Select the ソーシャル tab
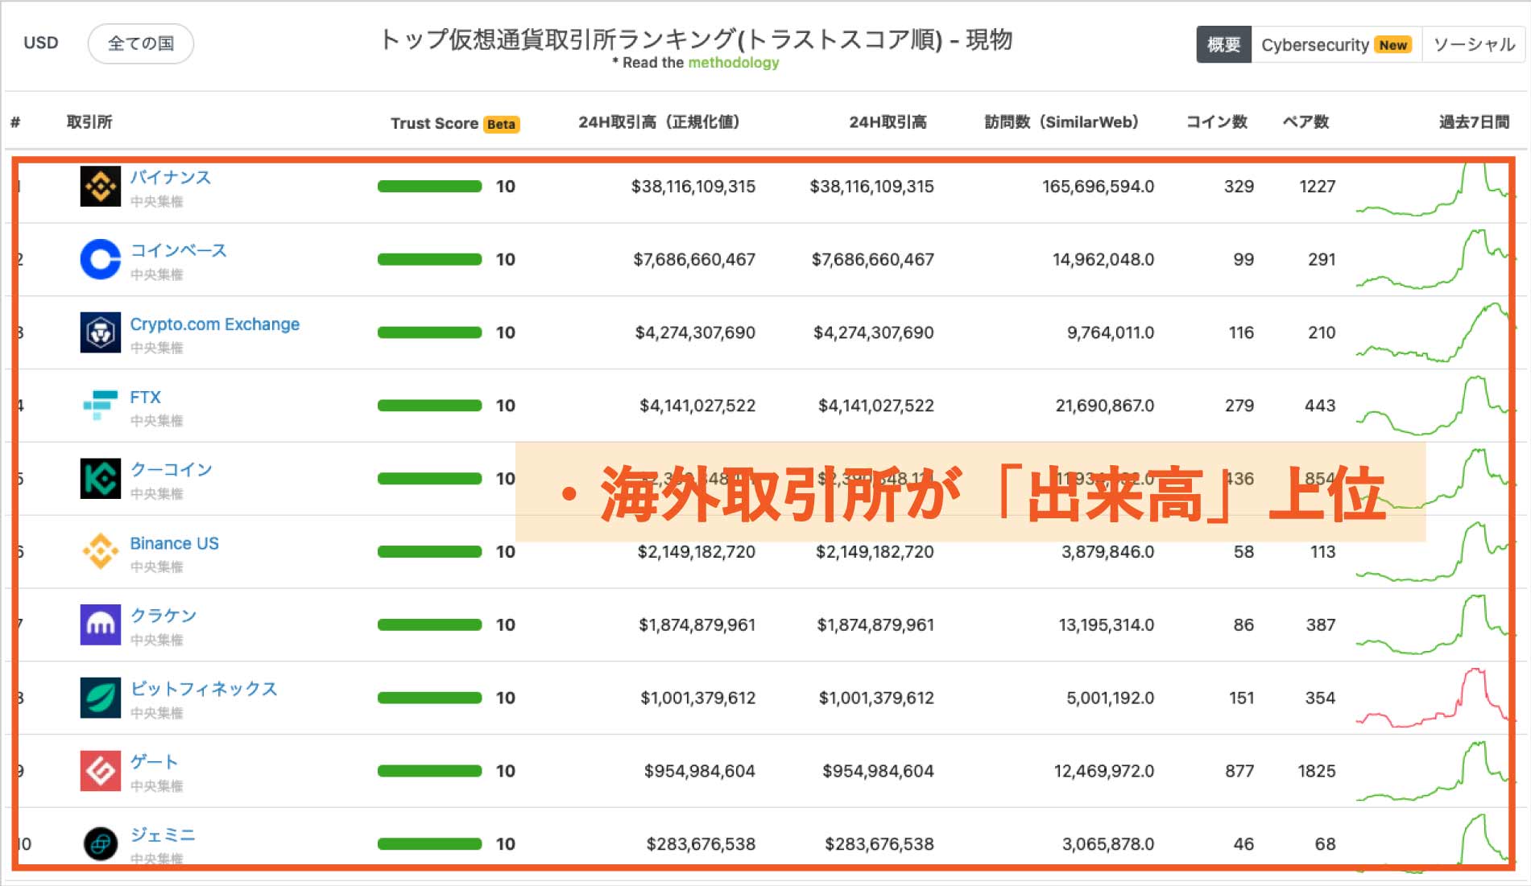This screenshot has width=1531, height=886. point(1474,45)
